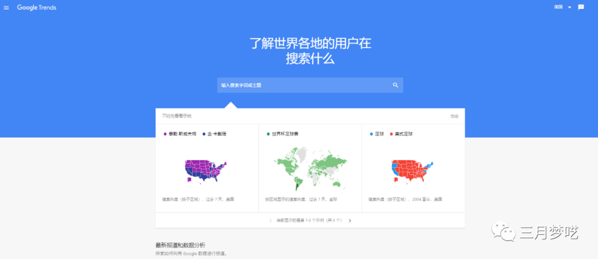Open the 世界杯足球赛 world map

click(310, 167)
